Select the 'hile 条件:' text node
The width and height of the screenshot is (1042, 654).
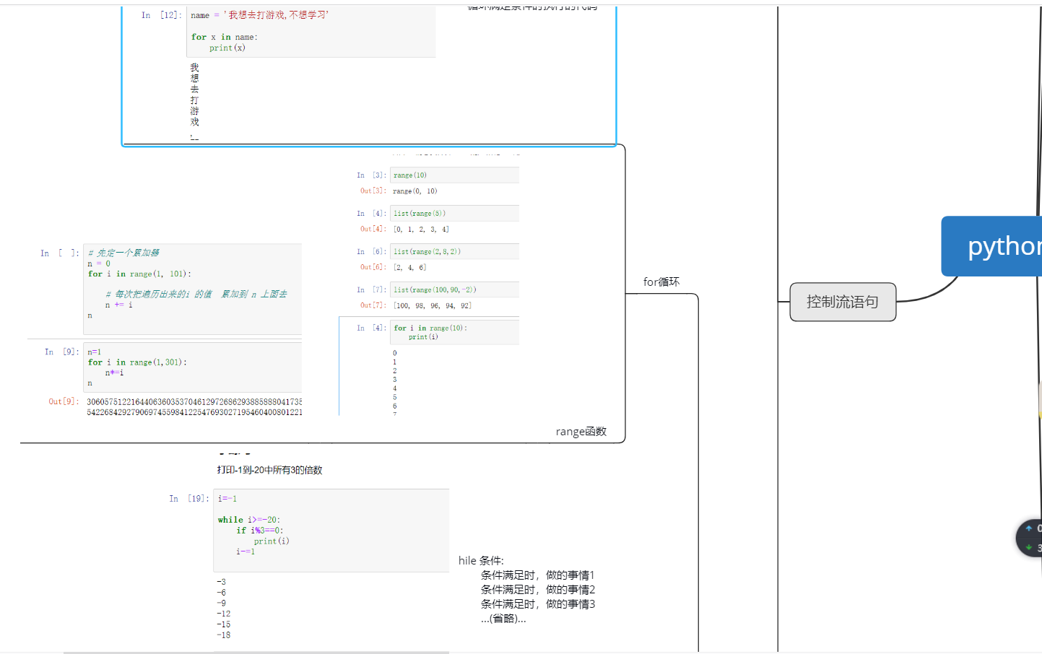point(481,561)
